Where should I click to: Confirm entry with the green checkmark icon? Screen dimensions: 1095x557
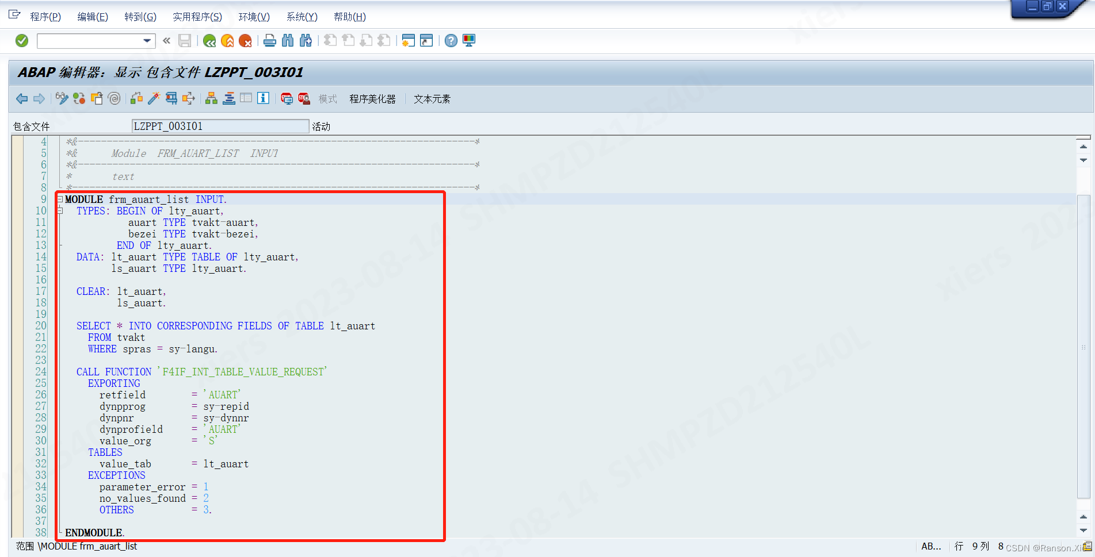(22, 41)
